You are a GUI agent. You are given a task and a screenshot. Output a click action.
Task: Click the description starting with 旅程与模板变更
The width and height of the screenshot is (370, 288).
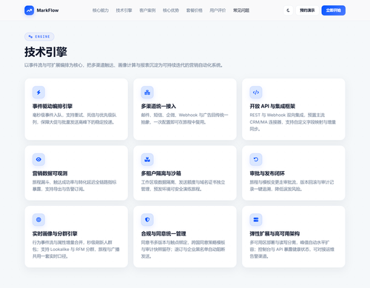tap(292, 186)
